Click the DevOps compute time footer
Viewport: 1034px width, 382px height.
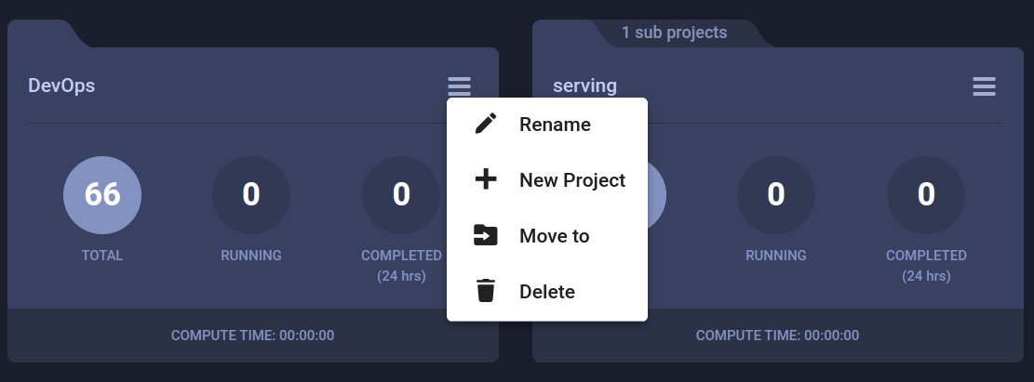pyautogui.click(x=252, y=336)
